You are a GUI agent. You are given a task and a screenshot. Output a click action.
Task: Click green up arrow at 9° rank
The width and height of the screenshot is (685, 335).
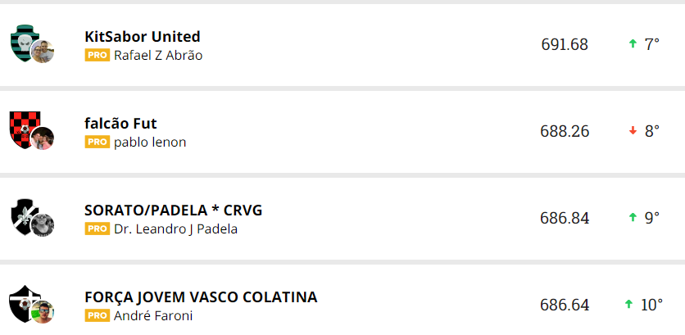click(633, 218)
